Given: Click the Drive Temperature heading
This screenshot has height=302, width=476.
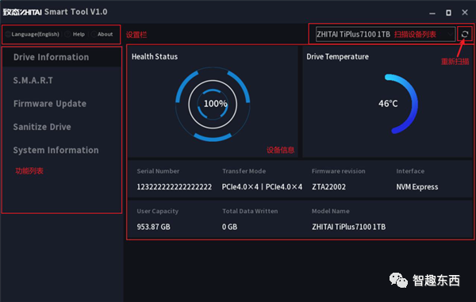Looking at the screenshot, I should (x=338, y=57).
